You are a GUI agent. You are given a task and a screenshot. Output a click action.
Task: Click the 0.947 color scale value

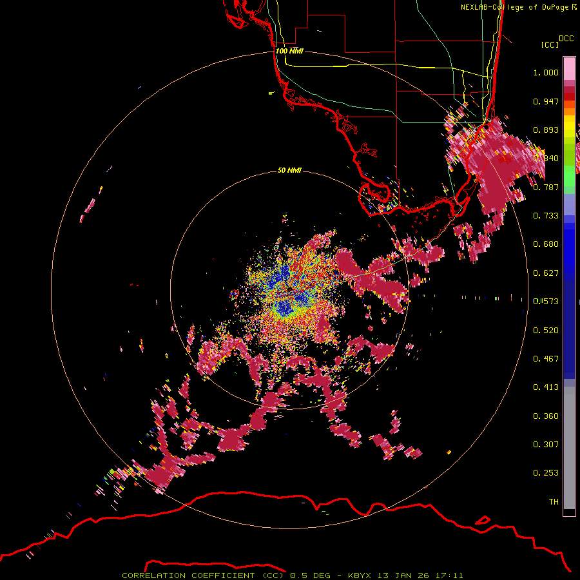coord(546,101)
